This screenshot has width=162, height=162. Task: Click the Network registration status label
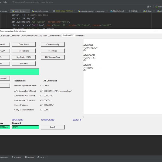coord(25,86)
